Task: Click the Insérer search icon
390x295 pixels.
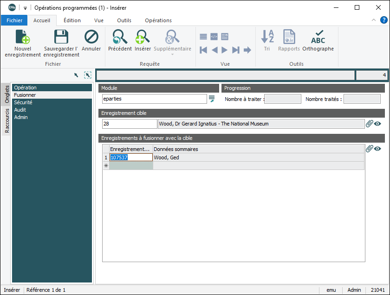Action: (x=143, y=37)
